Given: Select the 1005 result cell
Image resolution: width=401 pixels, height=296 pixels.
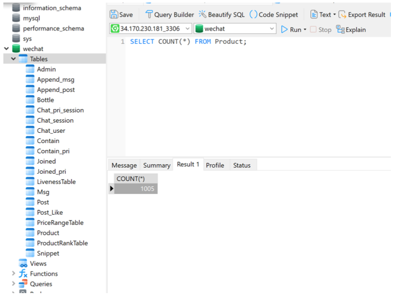Looking at the screenshot, I should pyautogui.click(x=136, y=189).
